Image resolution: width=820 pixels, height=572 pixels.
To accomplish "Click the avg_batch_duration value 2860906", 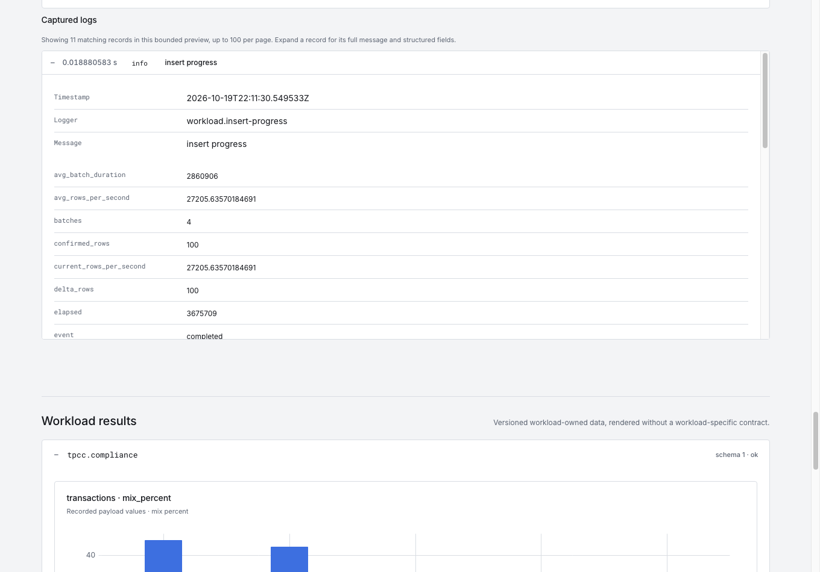I will pyautogui.click(x=202, y=176).
